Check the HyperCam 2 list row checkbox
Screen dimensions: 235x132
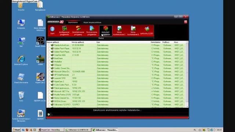click(49, 81)
